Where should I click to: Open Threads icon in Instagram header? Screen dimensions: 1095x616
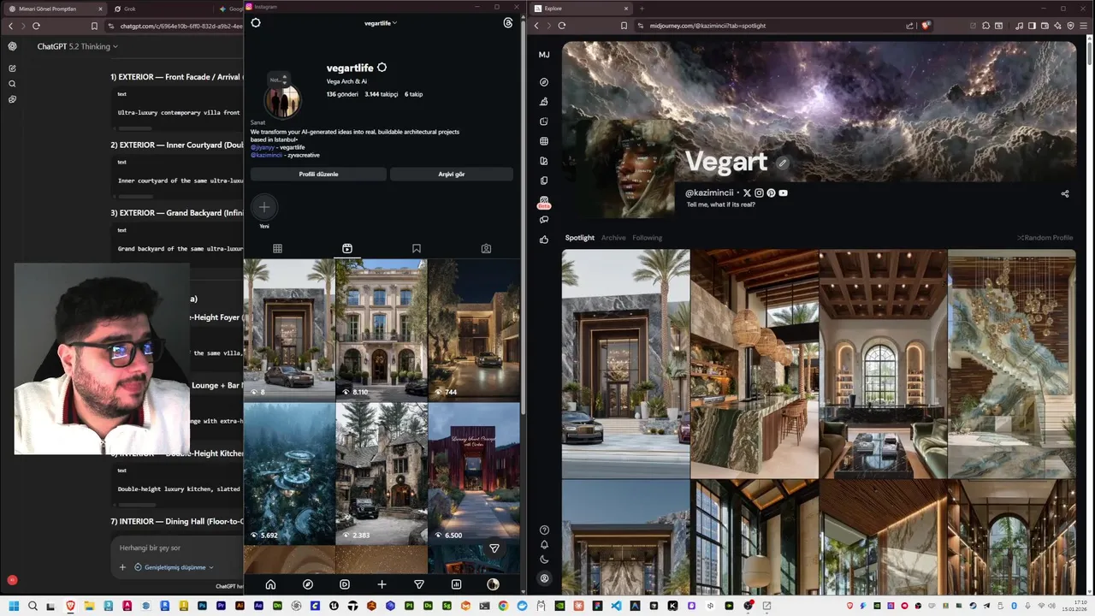coord(508,23)
